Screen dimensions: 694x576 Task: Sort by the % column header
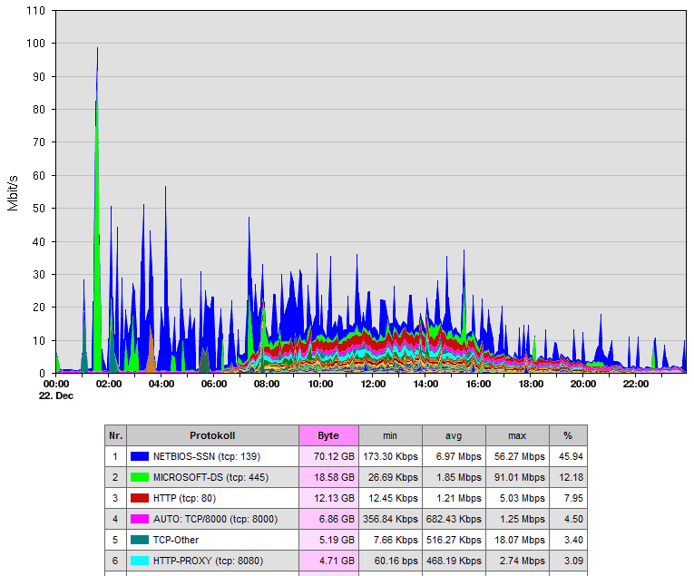[x=568, y=435]
